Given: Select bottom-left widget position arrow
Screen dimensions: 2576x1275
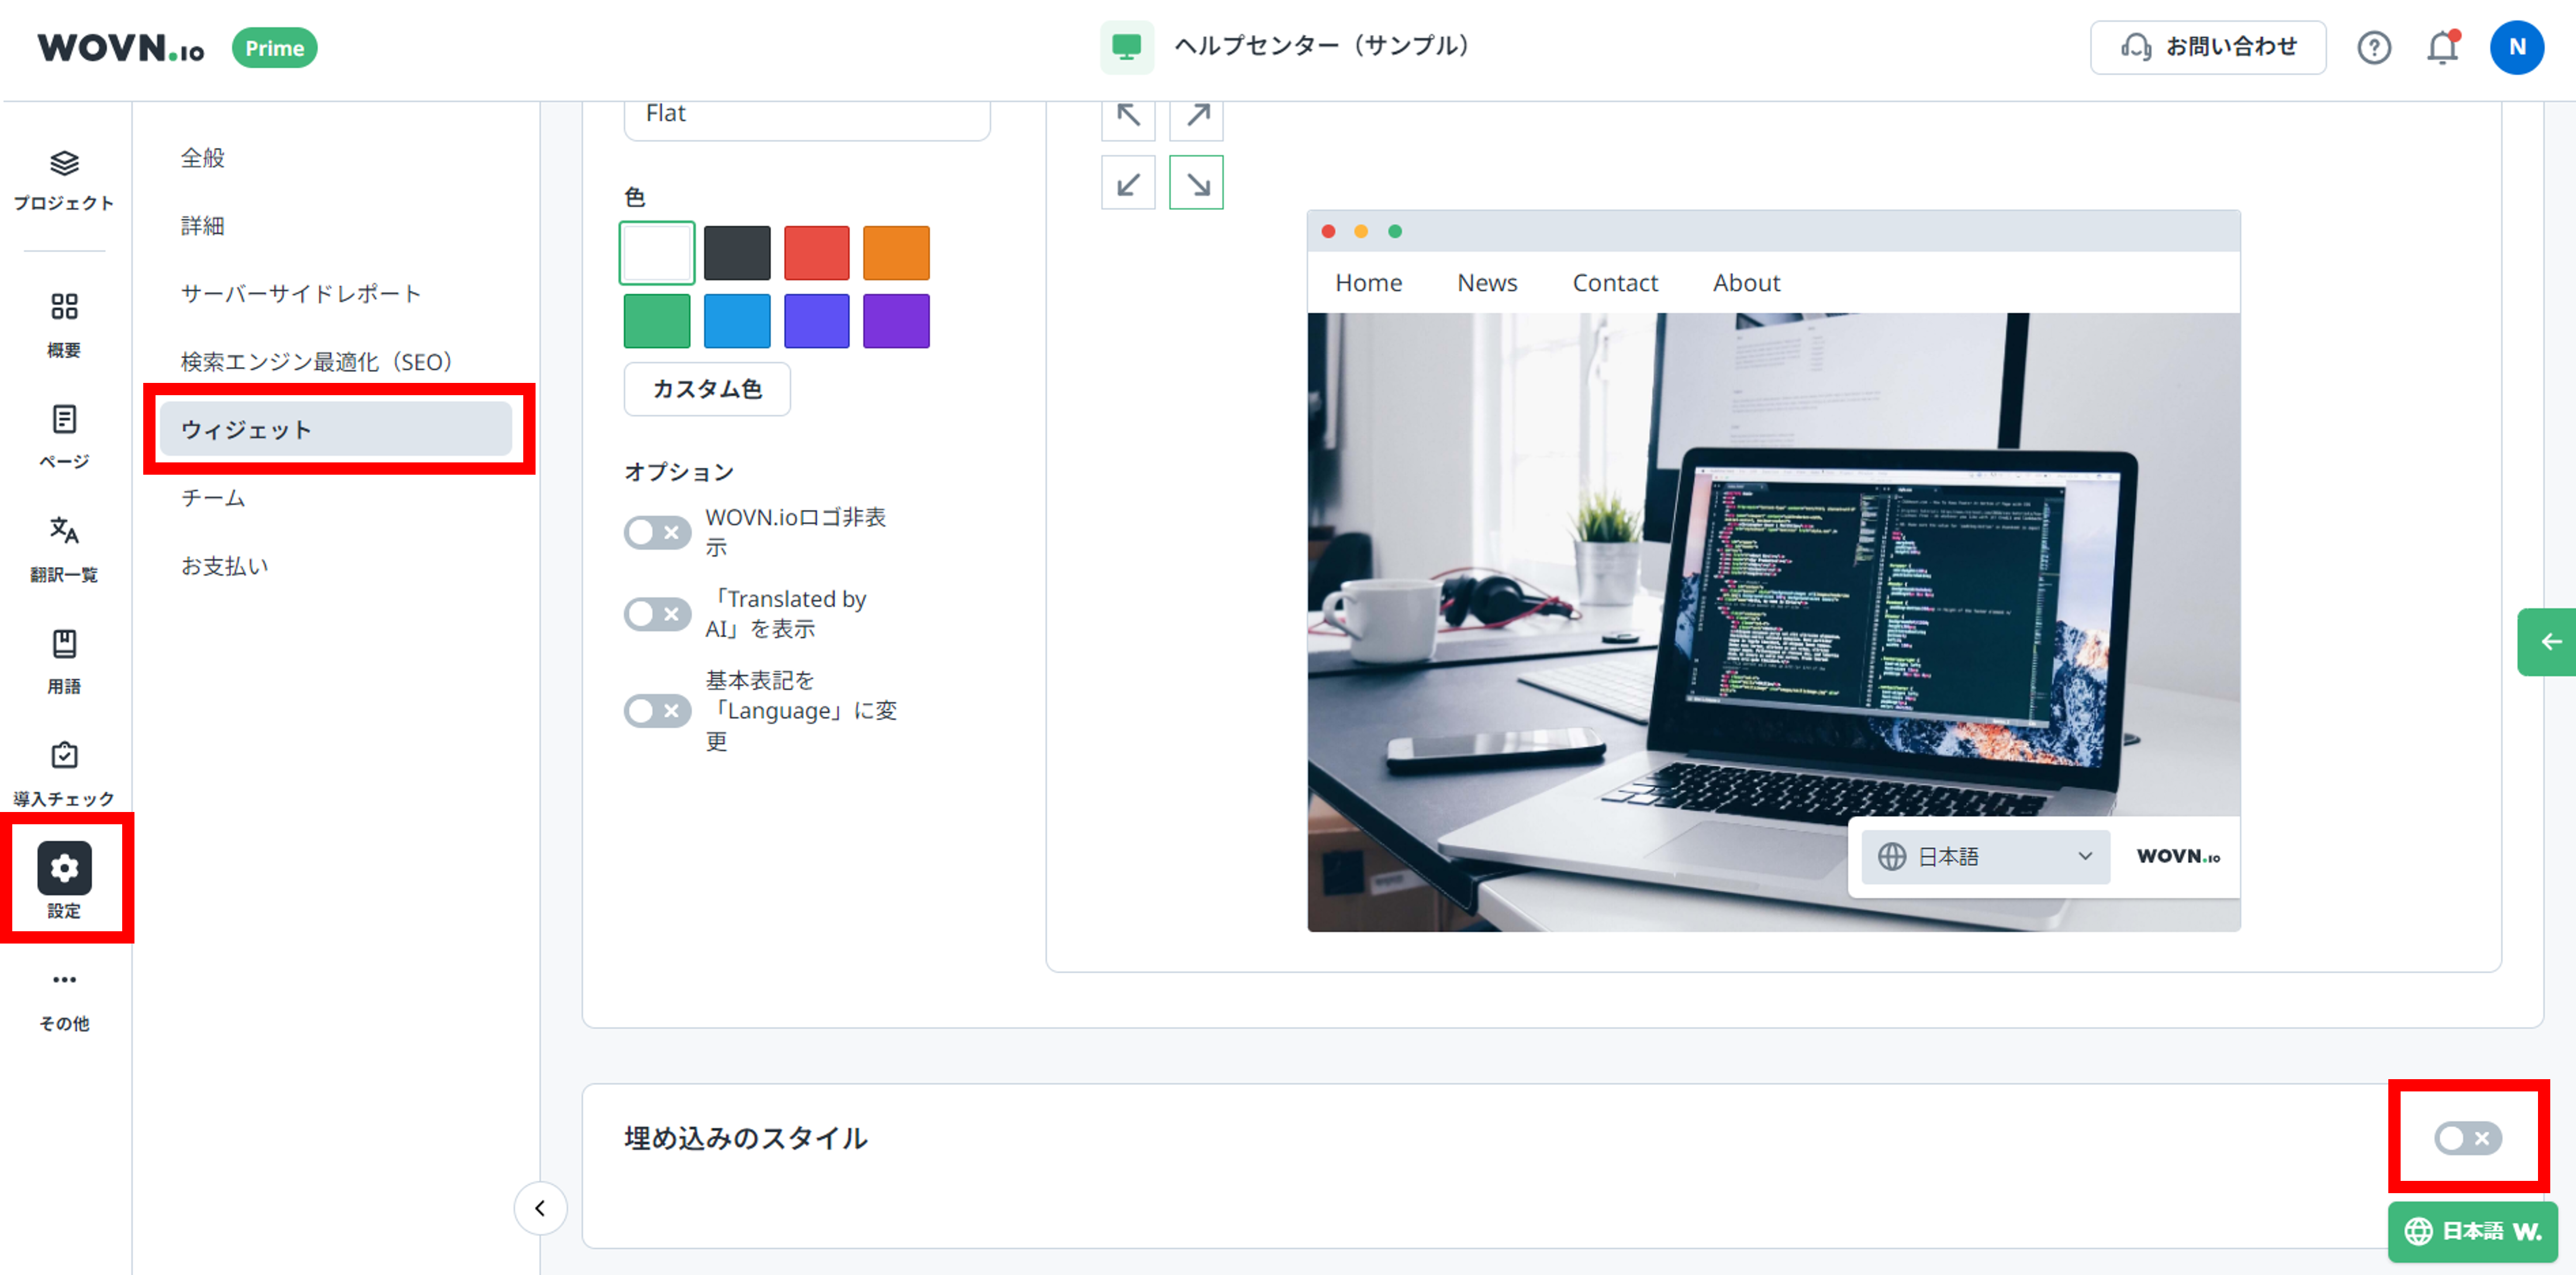Looking at the screenshot, I should tap(1128, 183).
